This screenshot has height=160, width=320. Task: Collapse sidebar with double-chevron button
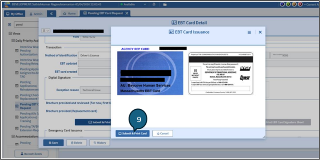(51, 14)
